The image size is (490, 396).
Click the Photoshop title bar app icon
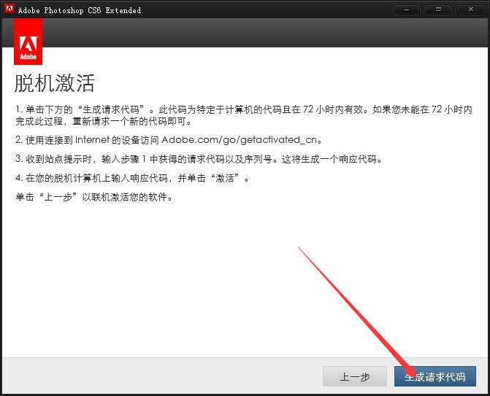pyautogui.click(x=9, y=9)
